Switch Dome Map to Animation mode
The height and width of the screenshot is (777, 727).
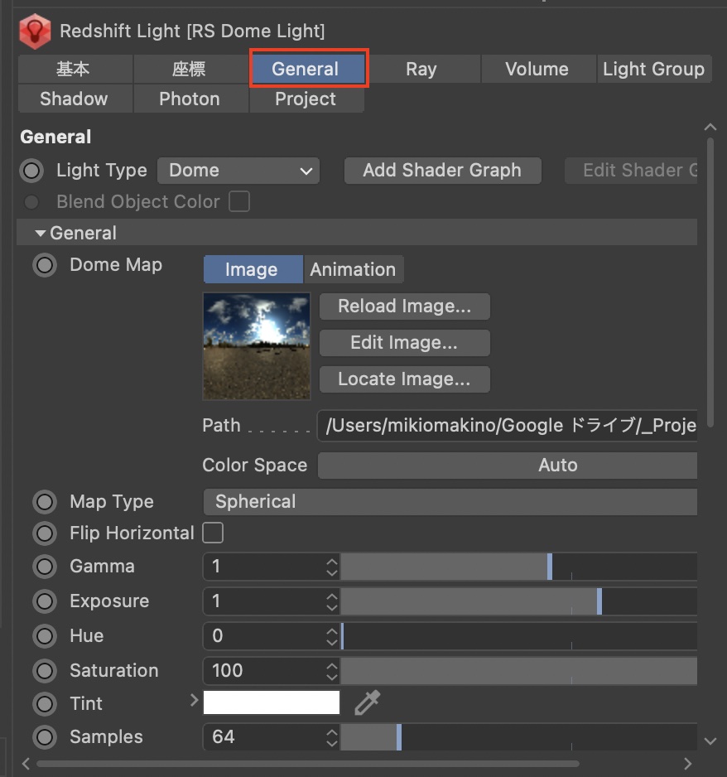[353, 269]
